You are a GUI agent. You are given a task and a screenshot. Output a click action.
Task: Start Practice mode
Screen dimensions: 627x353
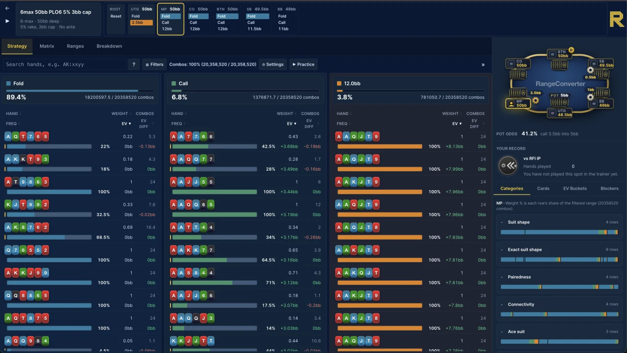pos(303,65)
